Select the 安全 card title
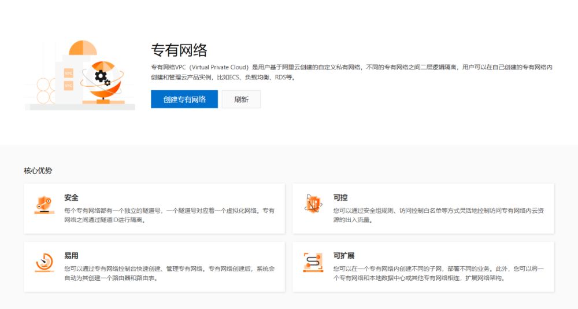 (71, 198)
